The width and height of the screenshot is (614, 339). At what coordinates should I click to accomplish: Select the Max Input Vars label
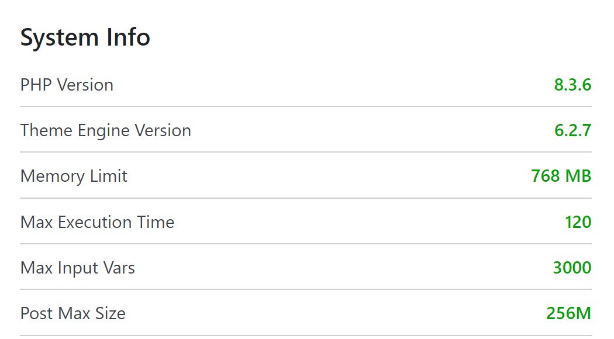click(x=78, y=268)
